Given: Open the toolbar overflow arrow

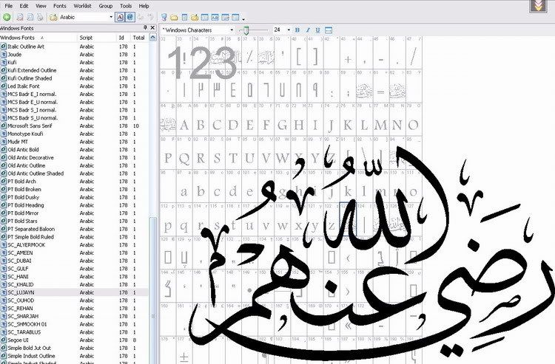Looking at the screenshot, I should 243,19.
